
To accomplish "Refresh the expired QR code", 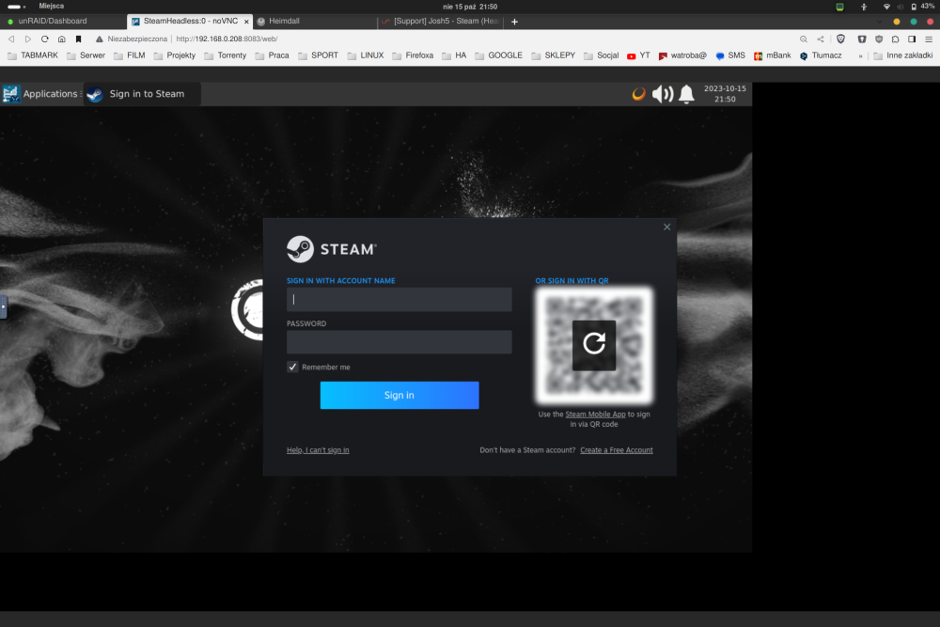I will coord(593,345).
